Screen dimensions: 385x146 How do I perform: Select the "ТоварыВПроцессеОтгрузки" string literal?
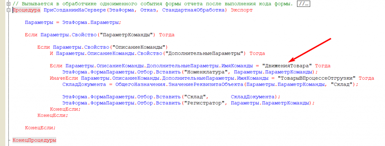pos(317,78)
